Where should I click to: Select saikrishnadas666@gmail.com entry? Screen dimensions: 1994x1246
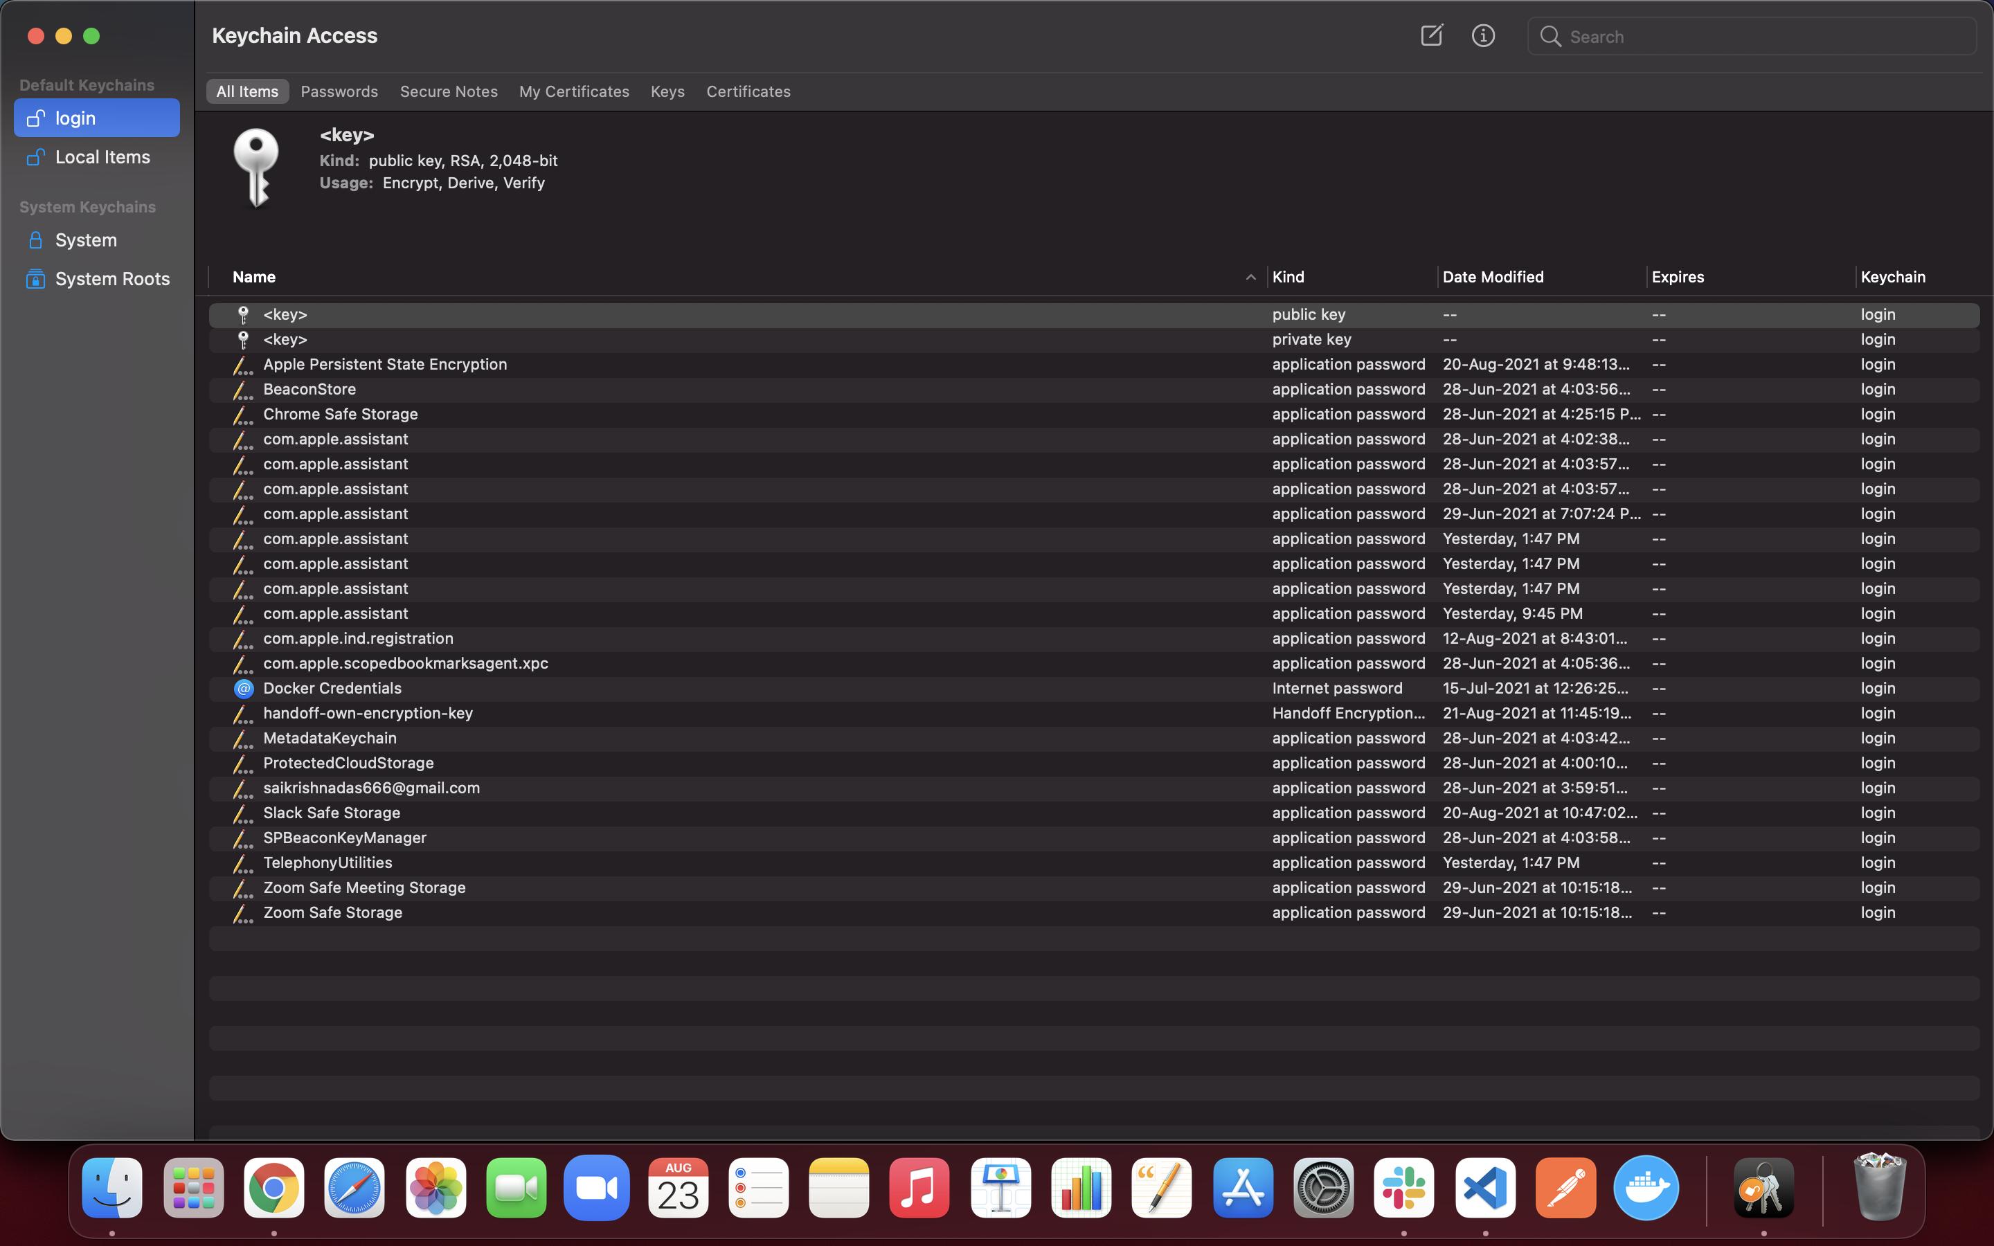point(369,788)
